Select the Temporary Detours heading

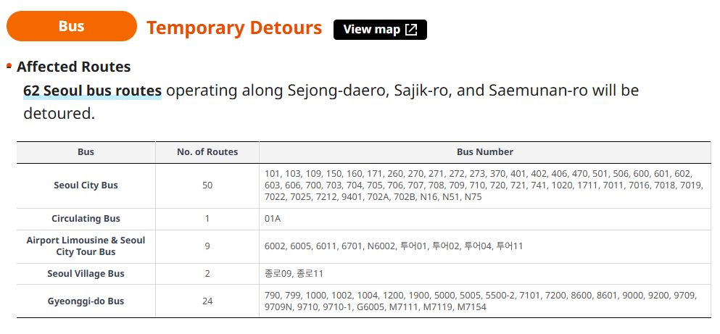tap(233, 28)
